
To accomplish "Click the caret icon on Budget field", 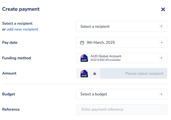I will coord(161,94).
